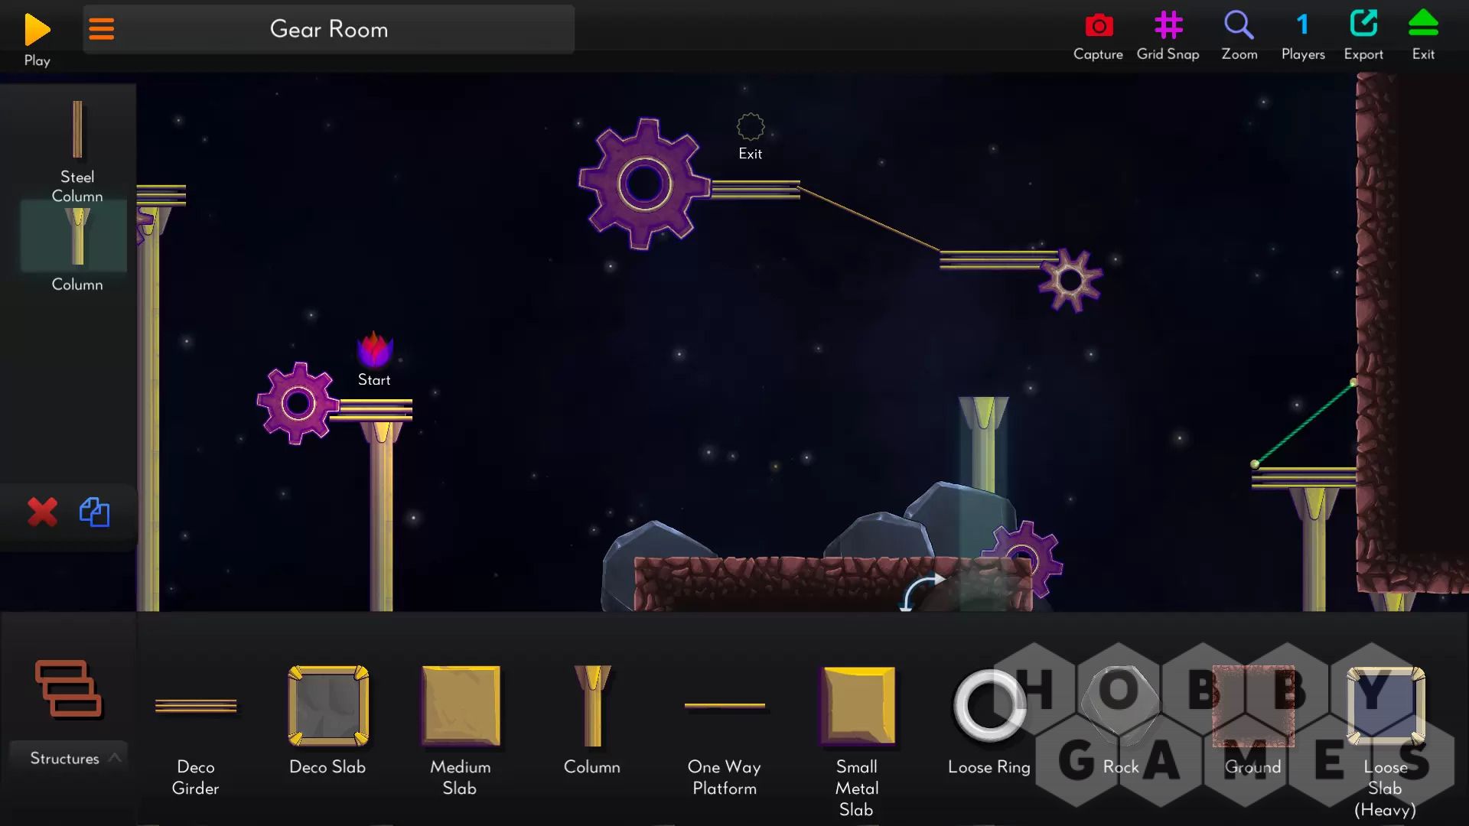1469x826 pixels.
Task: Select the Start flame marker
Action: (x=374, y=350)
